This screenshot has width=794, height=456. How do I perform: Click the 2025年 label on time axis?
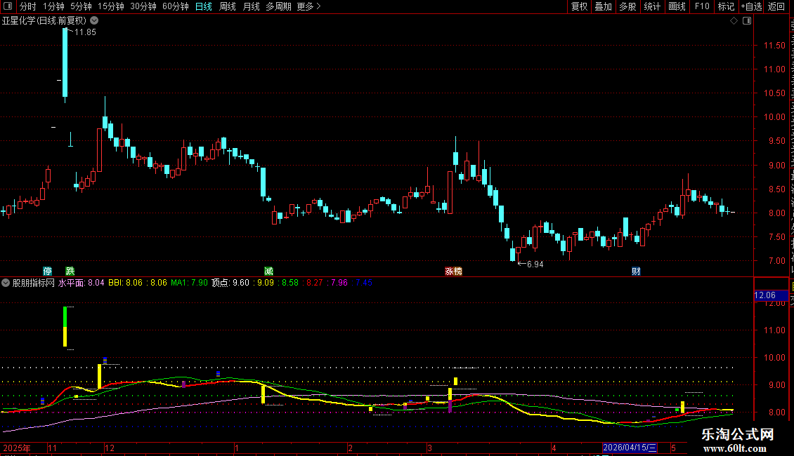coord(17,448)
